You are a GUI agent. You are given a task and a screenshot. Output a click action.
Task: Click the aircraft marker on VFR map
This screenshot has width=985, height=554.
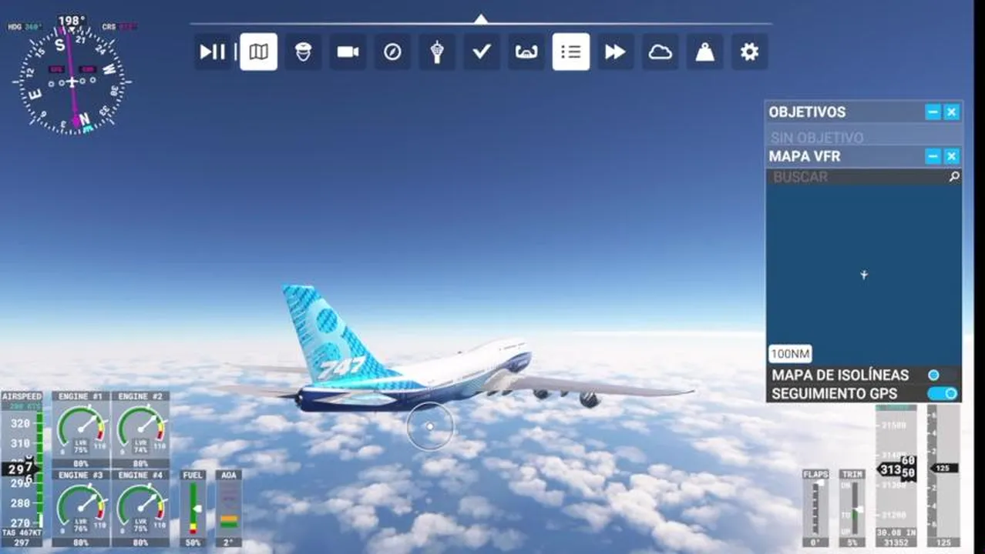pos(864,275)
